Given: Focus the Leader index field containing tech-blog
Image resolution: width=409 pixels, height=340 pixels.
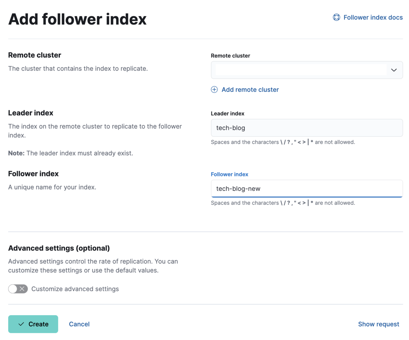Looking at the screenshot, I should tap(307, 128).
